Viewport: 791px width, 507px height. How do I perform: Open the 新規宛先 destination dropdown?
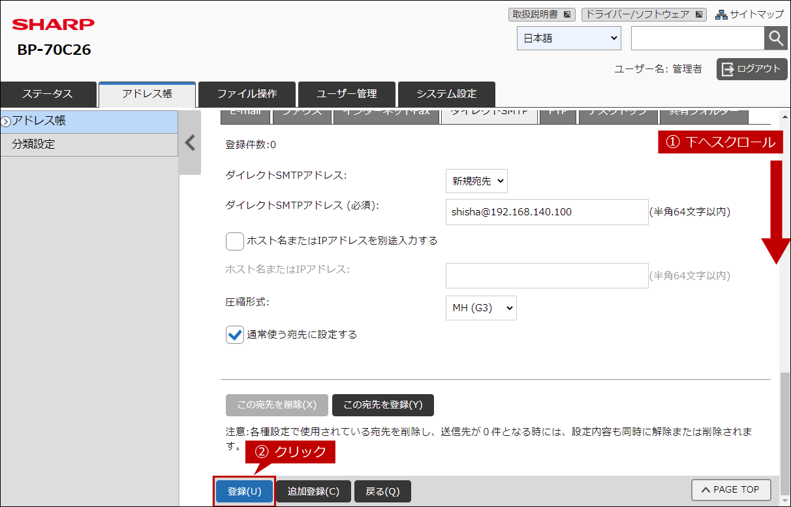coord(476,181)
